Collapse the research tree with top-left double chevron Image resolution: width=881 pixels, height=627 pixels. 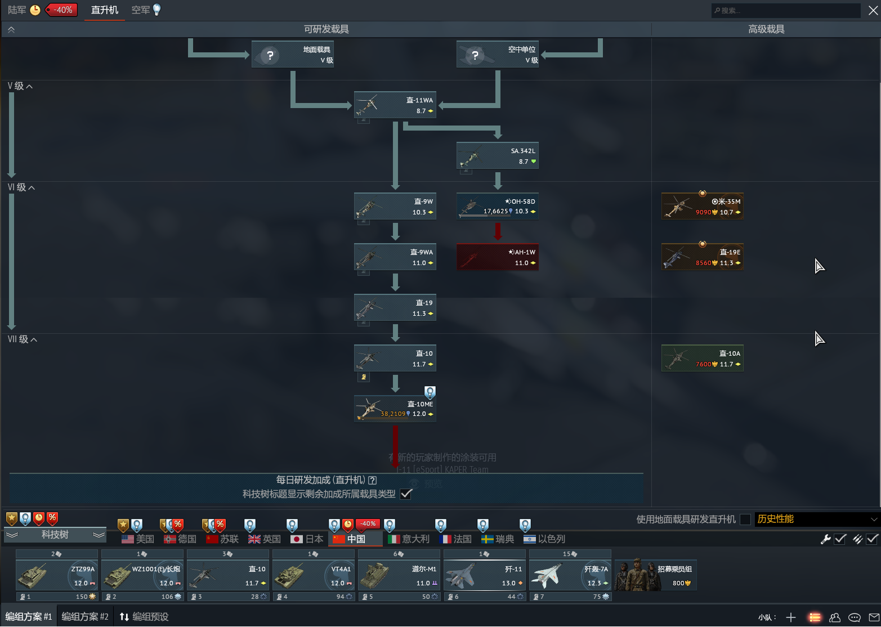11,29
